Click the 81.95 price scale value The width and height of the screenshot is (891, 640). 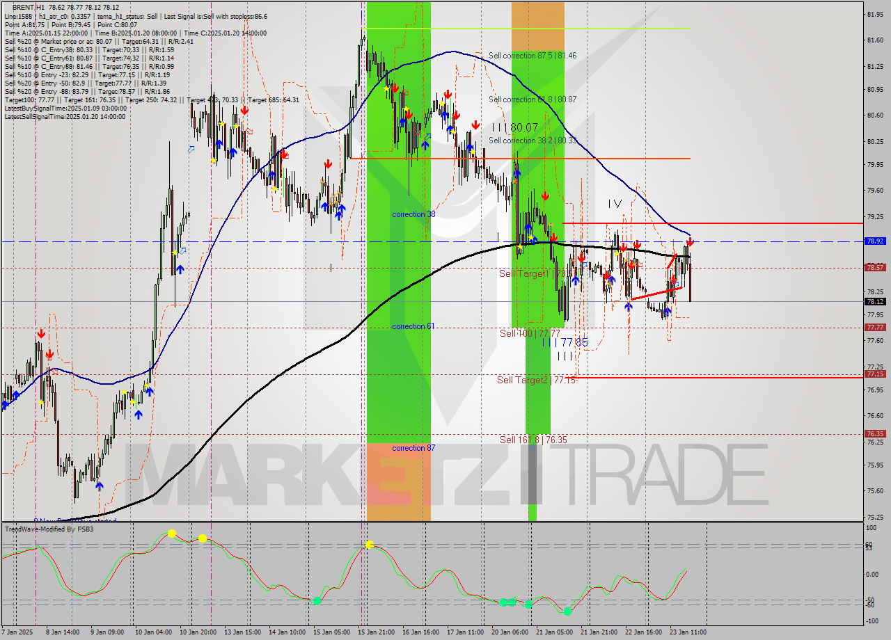point(875,14)
